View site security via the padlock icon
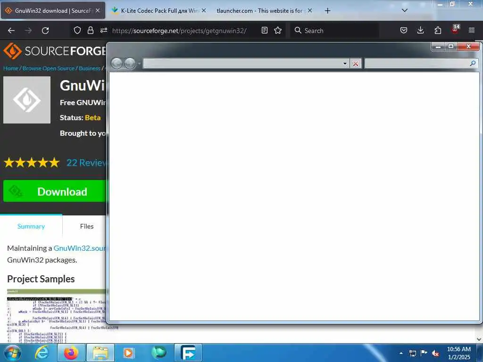The width and height of the screenshot is (483, 362). pos(90,30)
